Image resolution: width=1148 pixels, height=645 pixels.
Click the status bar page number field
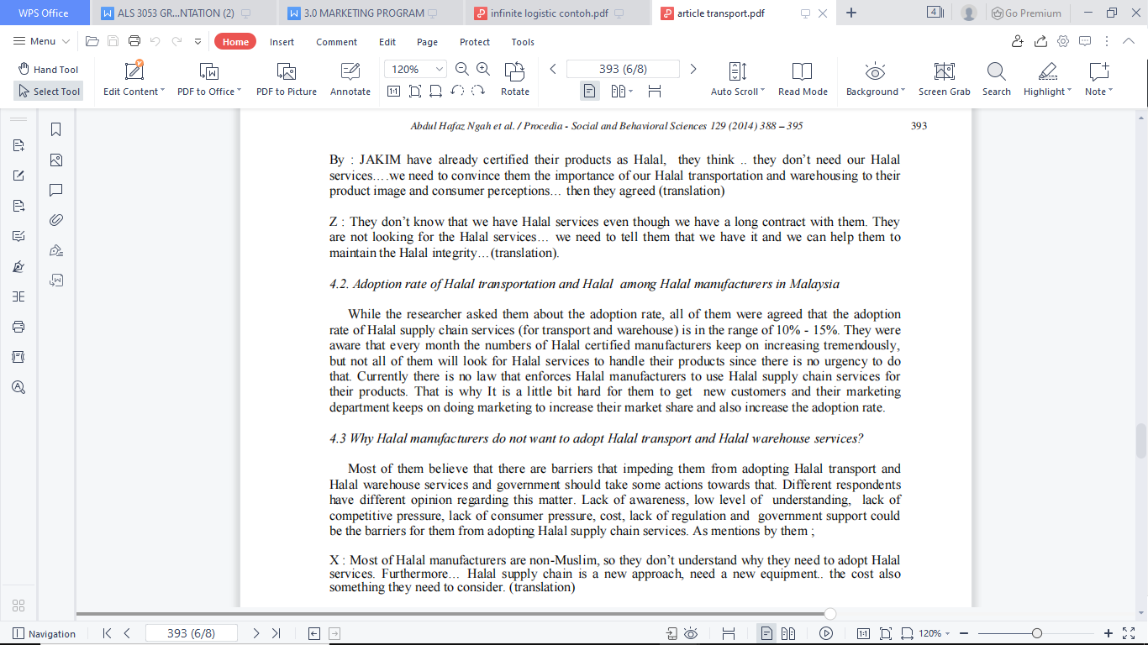pos(192,633)
